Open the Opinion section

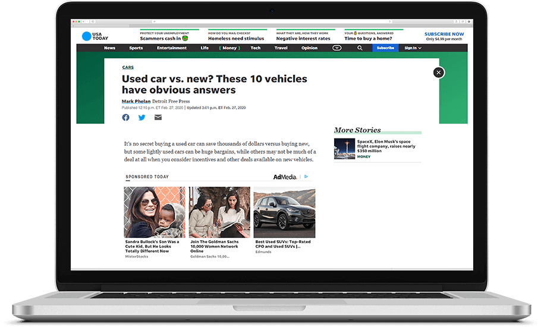point(309,48)
